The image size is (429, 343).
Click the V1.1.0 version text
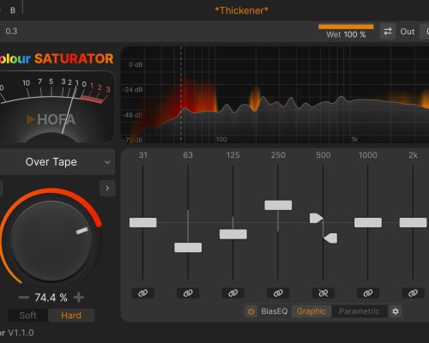(21, 333)
